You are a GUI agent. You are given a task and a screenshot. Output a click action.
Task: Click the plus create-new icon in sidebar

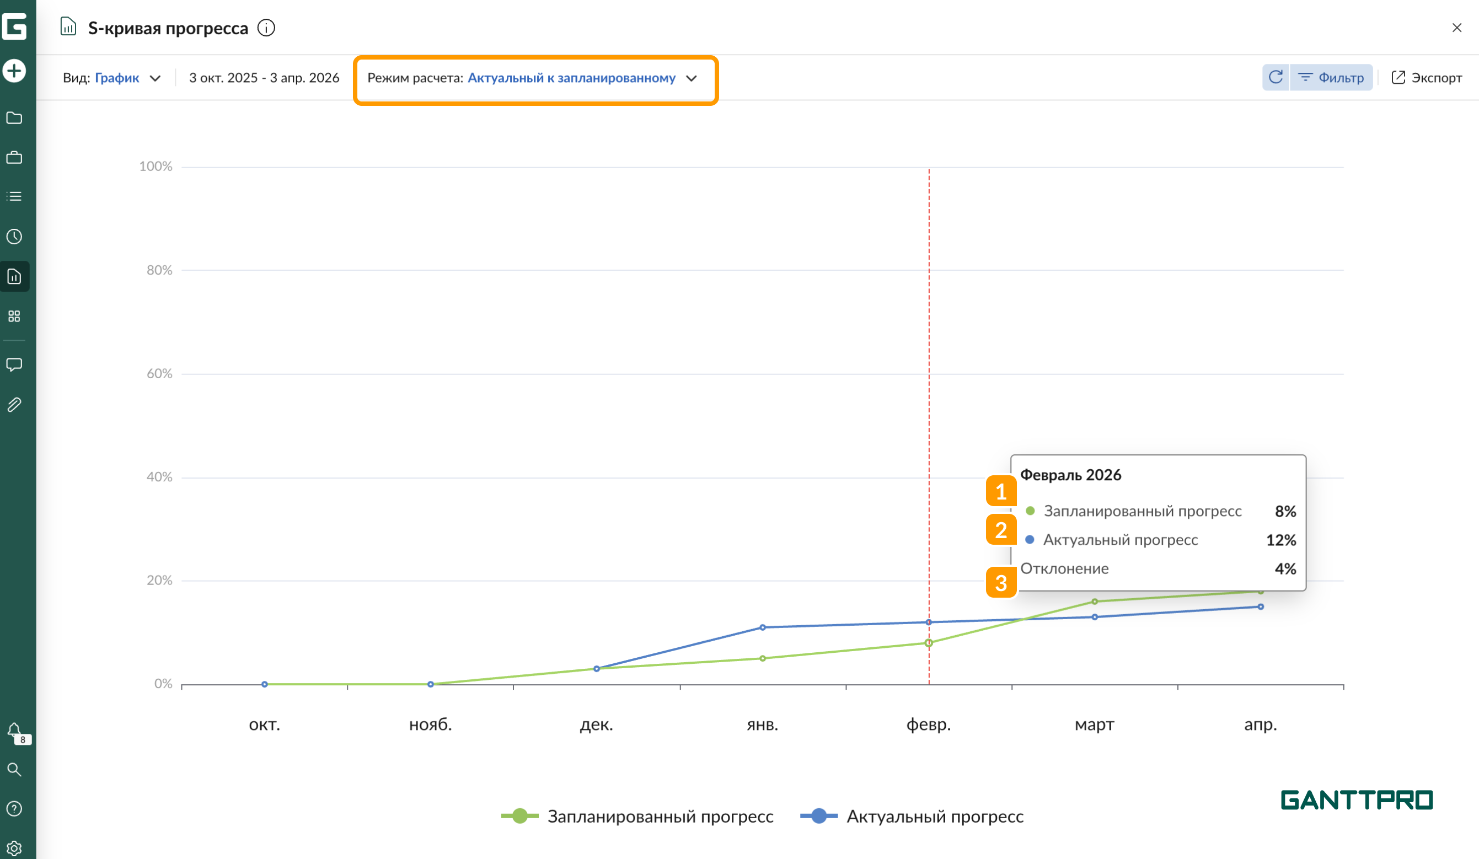click(14, 71)
